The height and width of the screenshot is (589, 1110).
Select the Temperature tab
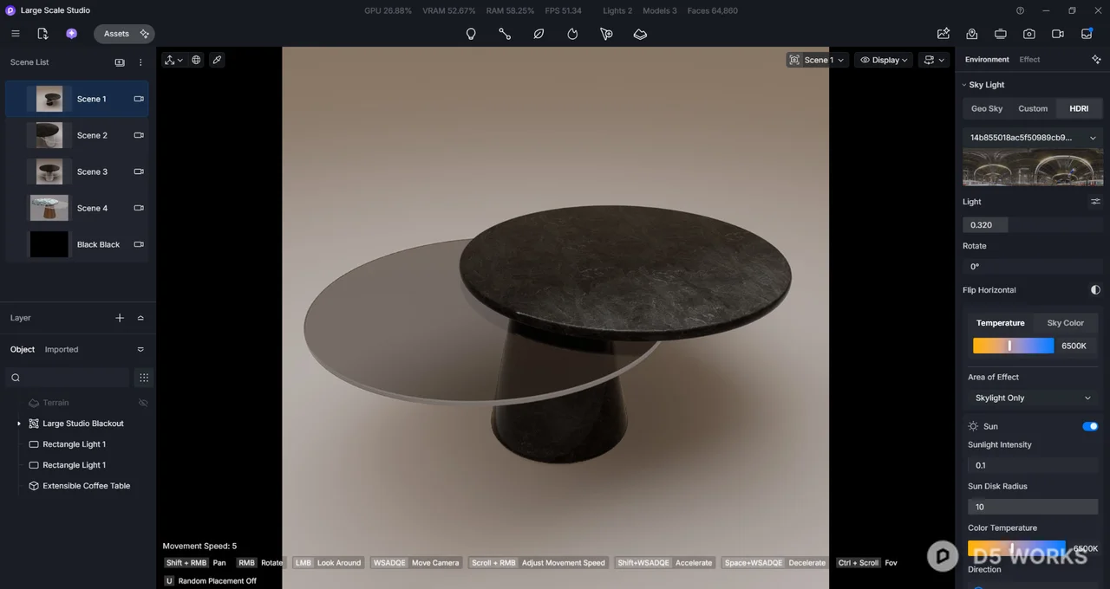1001,323
